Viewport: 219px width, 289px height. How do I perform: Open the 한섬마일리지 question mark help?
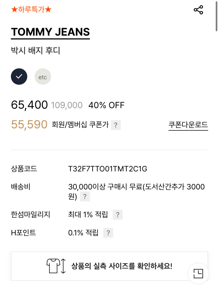pos(117,215)
